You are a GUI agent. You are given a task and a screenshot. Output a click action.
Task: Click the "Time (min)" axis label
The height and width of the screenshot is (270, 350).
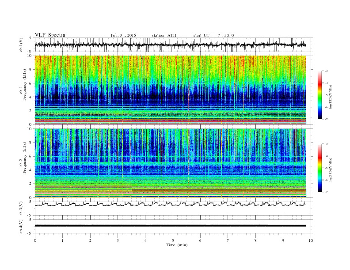(177, 245)
